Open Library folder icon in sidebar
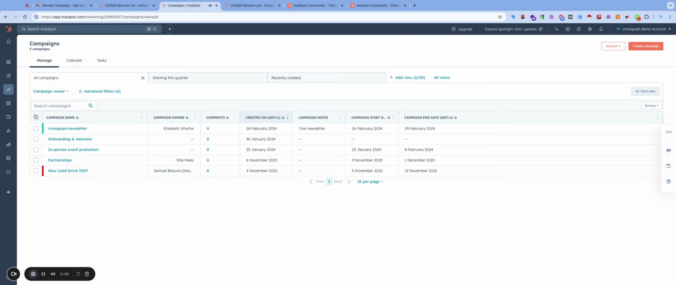The width and height of the screenshot is (676, 285). point(8,172)
